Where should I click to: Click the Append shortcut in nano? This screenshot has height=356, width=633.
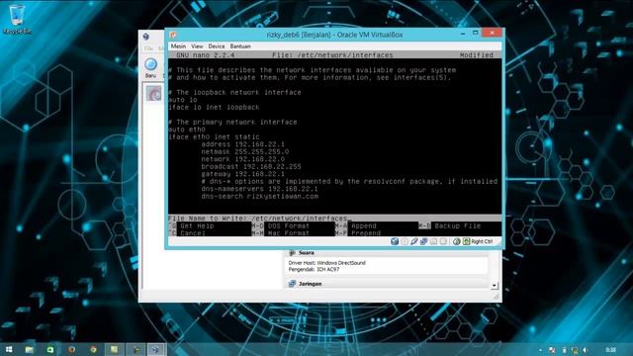coord(364,226)
